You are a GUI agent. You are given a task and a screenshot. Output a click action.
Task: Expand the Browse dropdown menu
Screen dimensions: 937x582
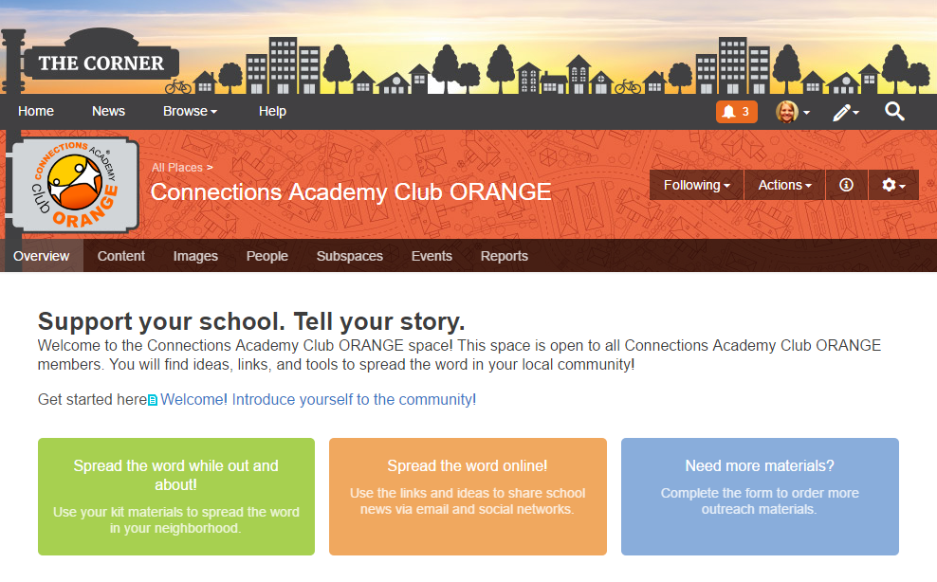[190, 111]
